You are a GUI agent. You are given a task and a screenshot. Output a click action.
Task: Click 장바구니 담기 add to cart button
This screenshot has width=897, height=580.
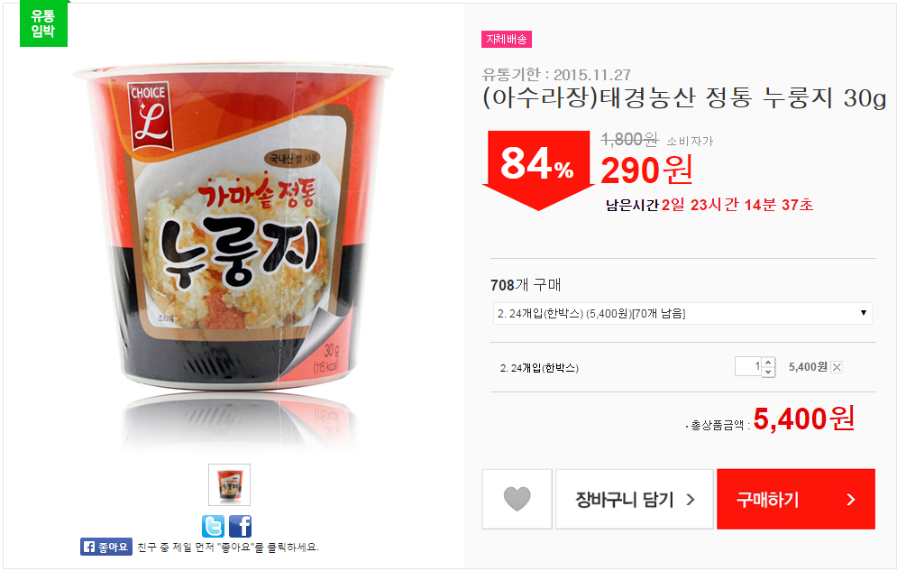point(635,500)
